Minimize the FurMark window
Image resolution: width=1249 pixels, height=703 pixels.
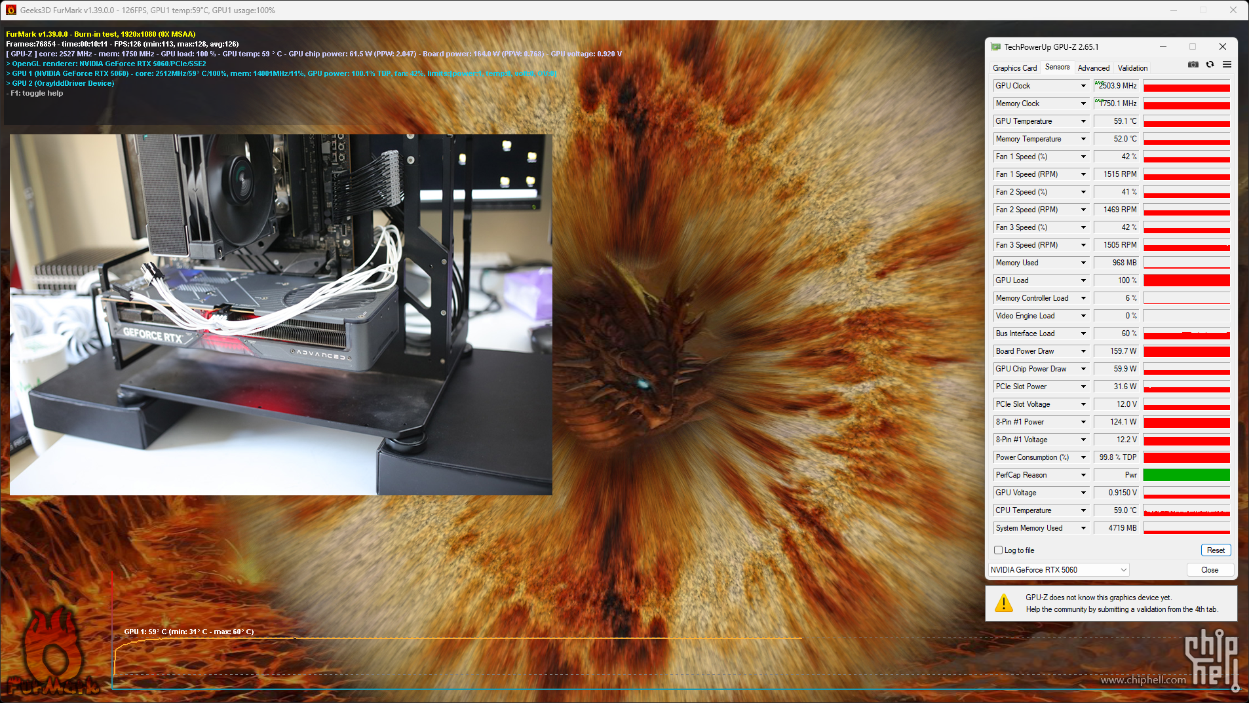1174,10
